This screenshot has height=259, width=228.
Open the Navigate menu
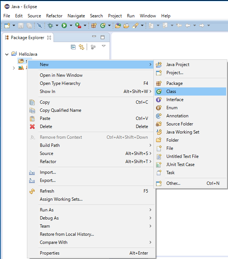pos(76,16)
